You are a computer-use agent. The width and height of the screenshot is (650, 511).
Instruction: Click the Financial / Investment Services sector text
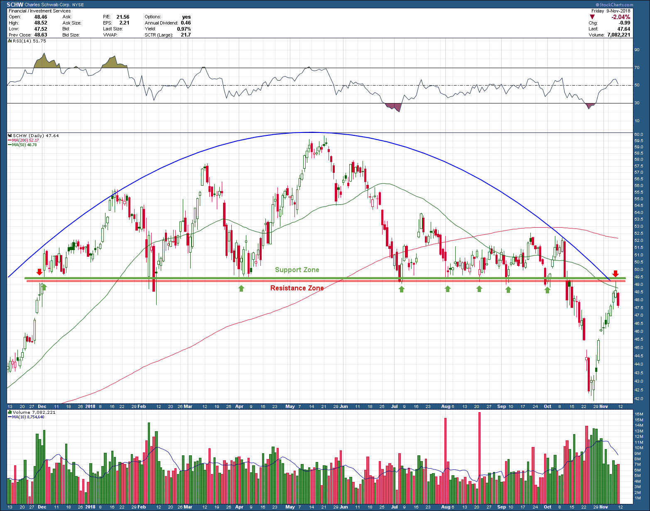(39, 11)
